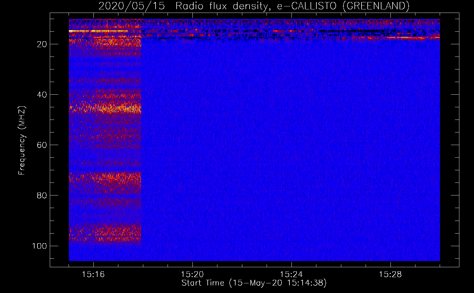Click the plot title mentioning e-CALLISTO (GREENLAND)

click(x=254, y=6)
